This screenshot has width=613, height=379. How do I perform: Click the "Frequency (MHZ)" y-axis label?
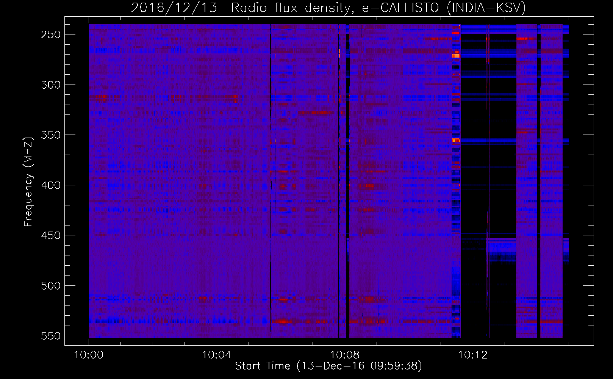click(28, 182)
